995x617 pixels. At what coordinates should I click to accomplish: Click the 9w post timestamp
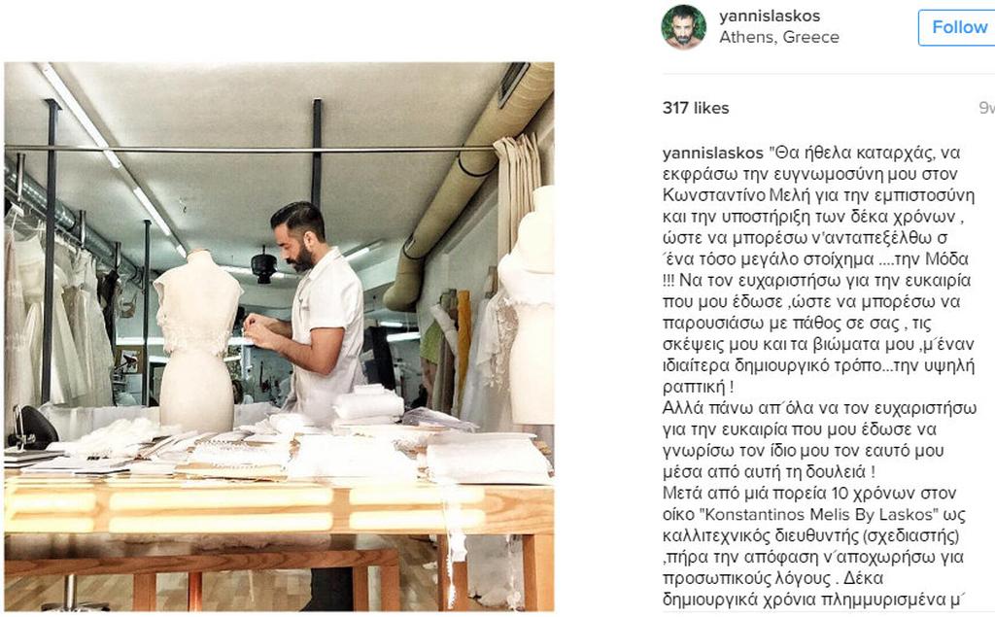tap(987, 108)
